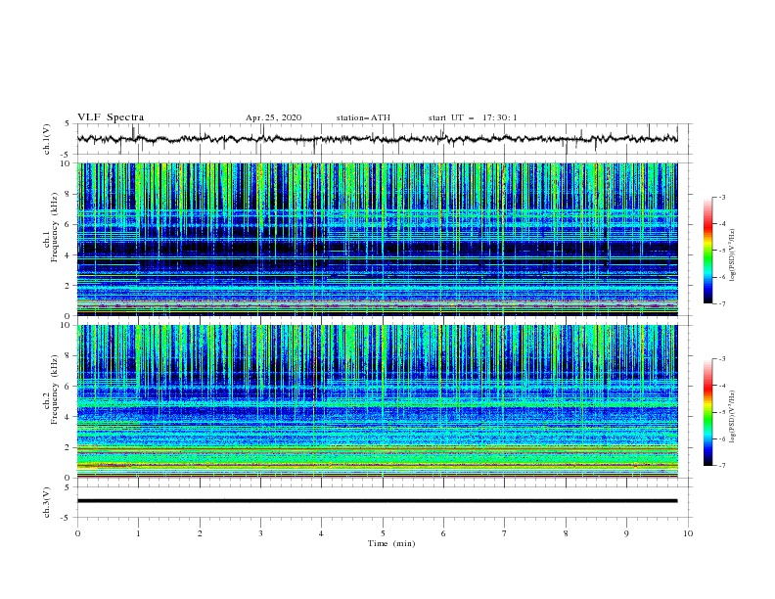Image resolution: width=775 pixels, height=599 pixels.
Task: Click time axis tick label "5" under Time axis
Action: tap(383, 533)
